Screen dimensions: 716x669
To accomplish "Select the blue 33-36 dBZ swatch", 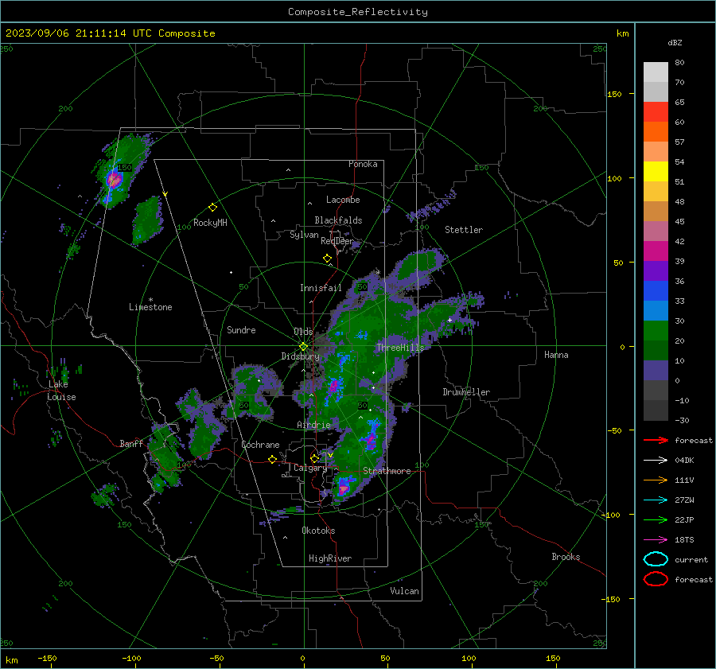I will click(656, 291).
